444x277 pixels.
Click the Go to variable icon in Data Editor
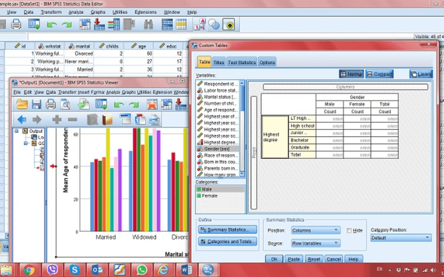tap(99, 24)
